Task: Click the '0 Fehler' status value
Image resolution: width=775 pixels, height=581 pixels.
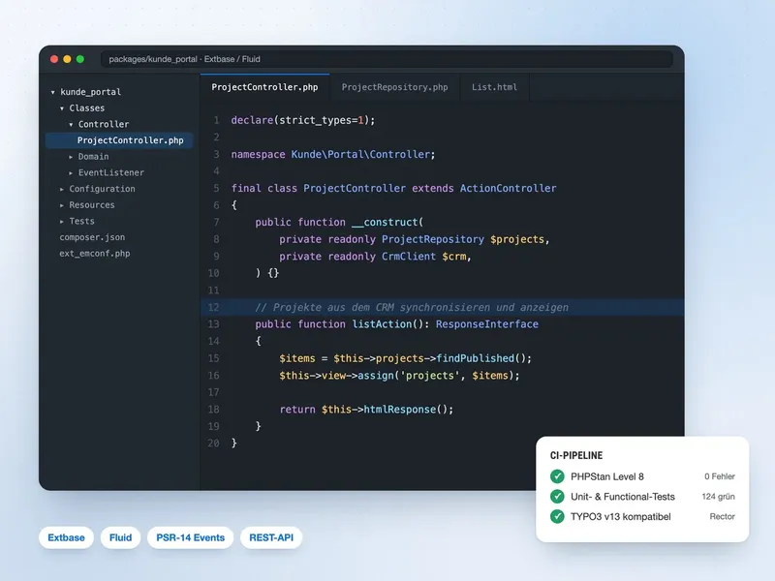Action: click(720, 476)
